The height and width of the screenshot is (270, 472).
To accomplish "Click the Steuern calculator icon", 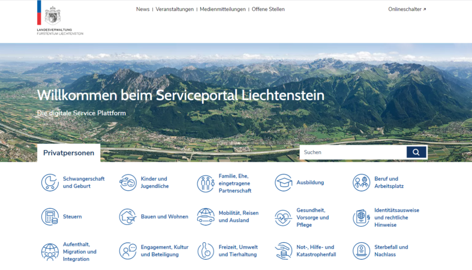I will (x=49, y=217).
